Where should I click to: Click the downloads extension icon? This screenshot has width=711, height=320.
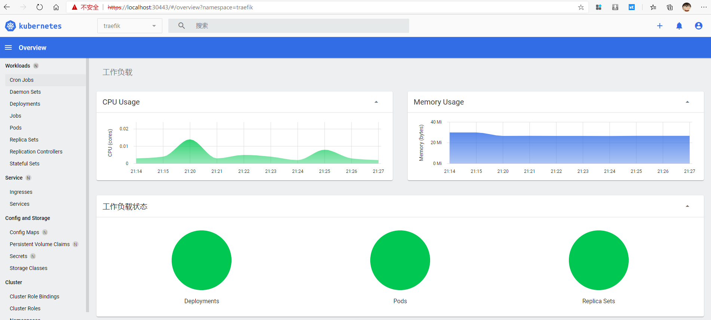615,7
